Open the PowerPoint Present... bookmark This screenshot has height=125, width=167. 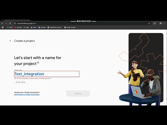(x=55, y=27)
